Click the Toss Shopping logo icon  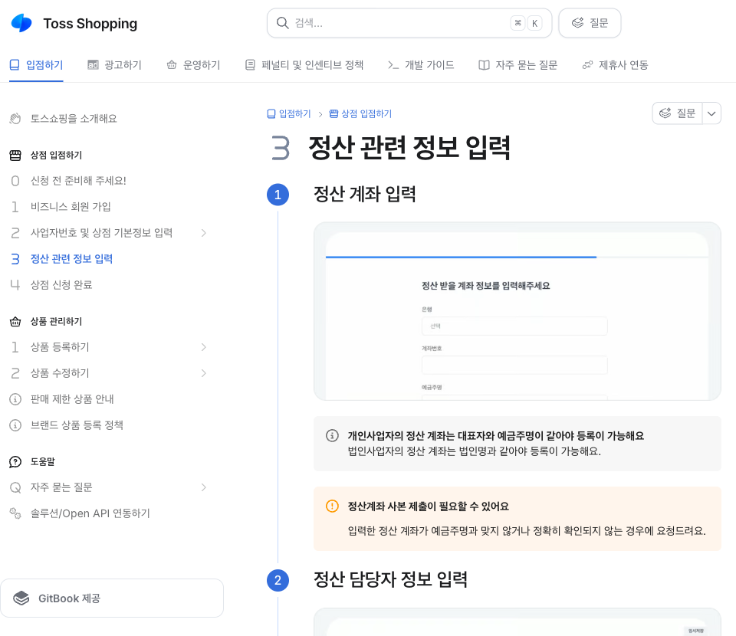(x=21, y=23)
